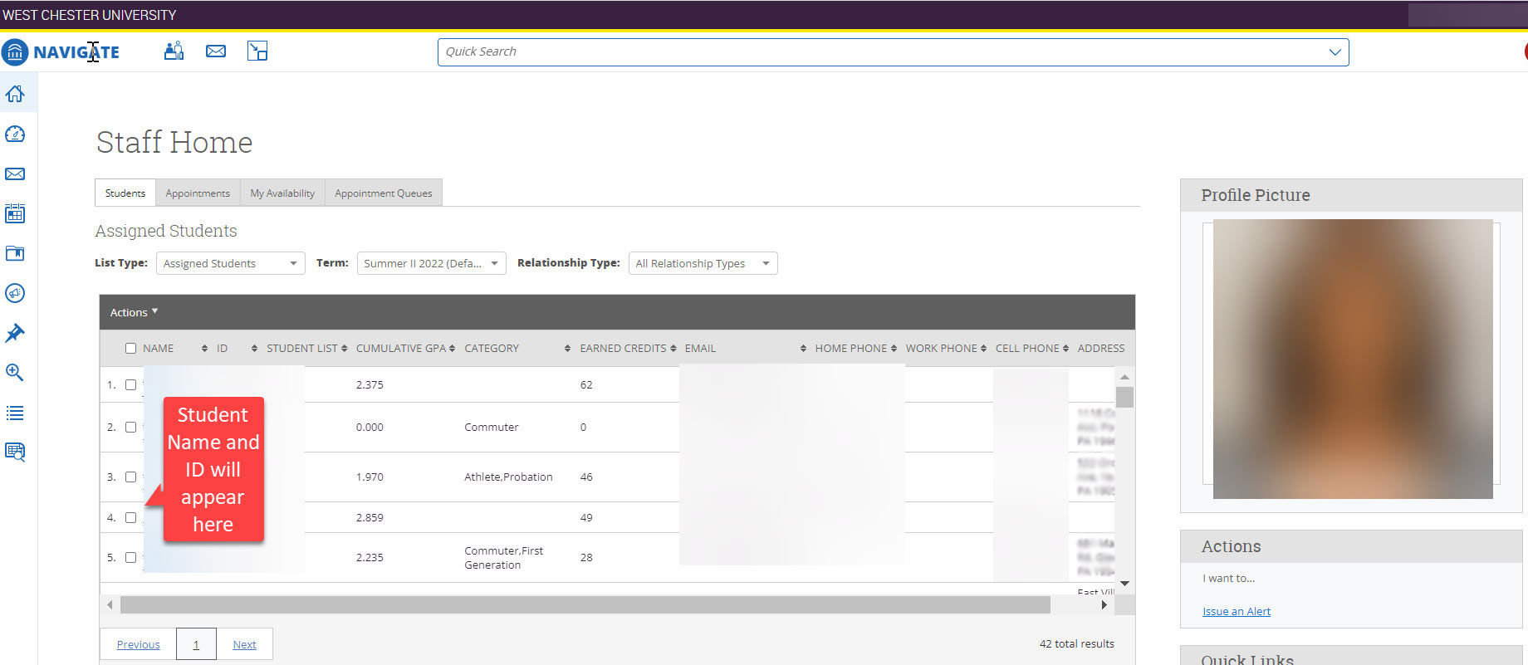Viewport: 1528px width, 665px height.
Task: Check the checkbox for student row 1
Action: click(x=130, y=385)
